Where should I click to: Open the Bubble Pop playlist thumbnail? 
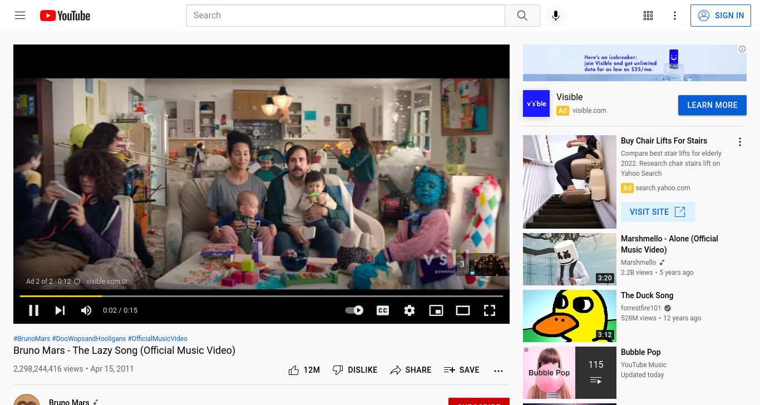(570, 373)
